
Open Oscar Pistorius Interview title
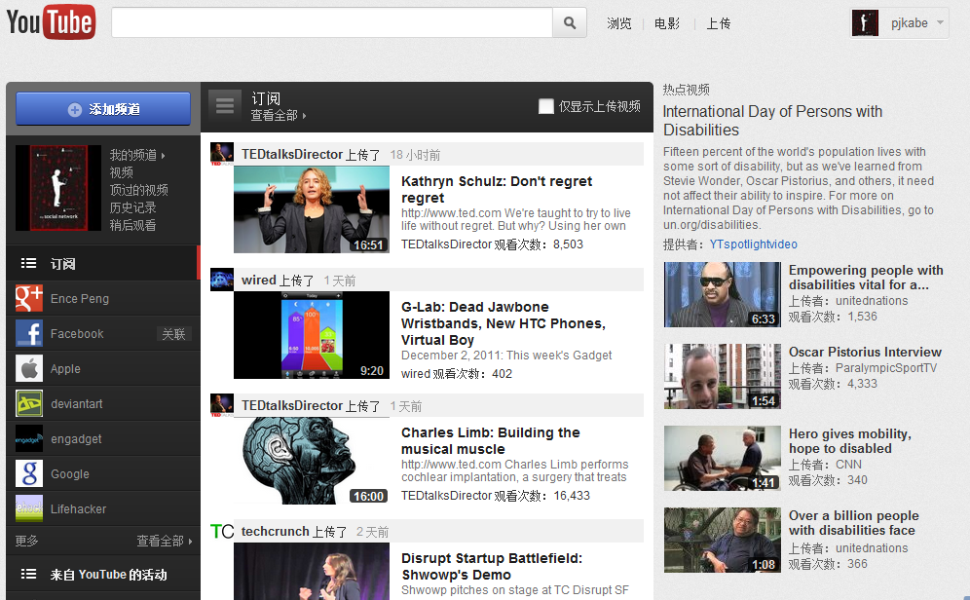pos(865,352)
